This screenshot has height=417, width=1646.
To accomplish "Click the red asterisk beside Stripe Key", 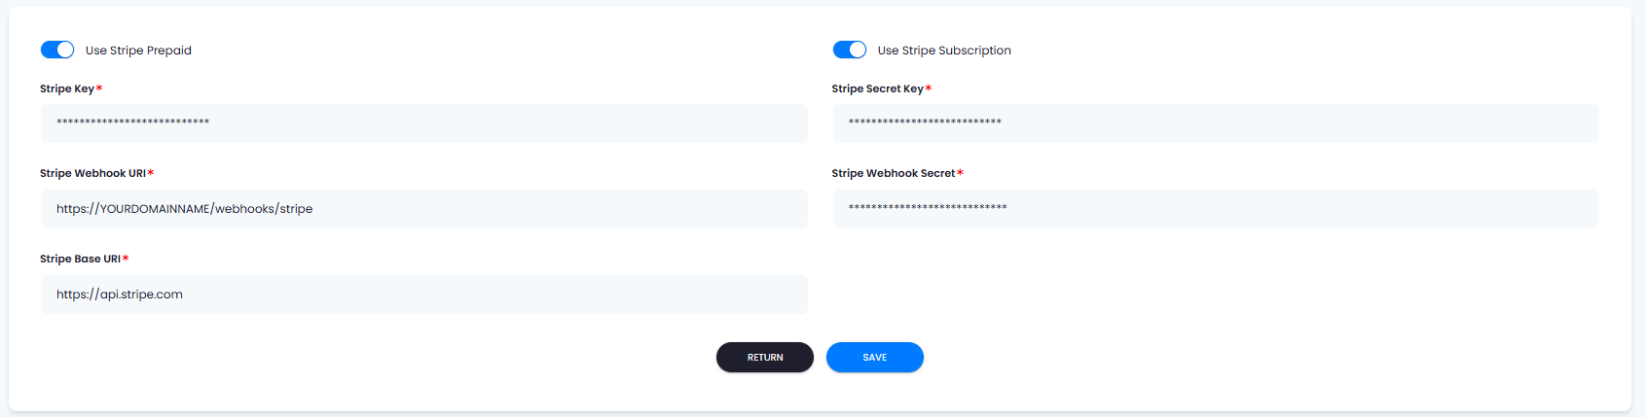I will (99, 88).
